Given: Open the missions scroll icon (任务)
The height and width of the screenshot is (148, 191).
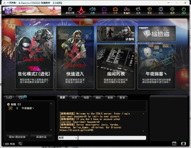Looking at the screenshot, I should [x=138, y=10].
